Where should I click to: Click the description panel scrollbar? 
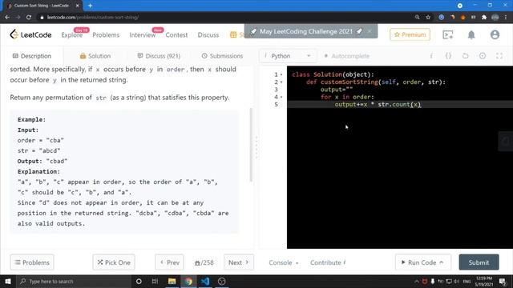pyautogui.click(x=251, y=145)
